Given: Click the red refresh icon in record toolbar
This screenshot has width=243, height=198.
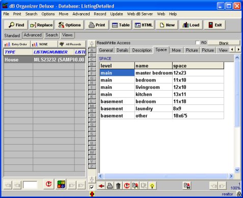Looking at the screenshot, I should pos(127,186).
